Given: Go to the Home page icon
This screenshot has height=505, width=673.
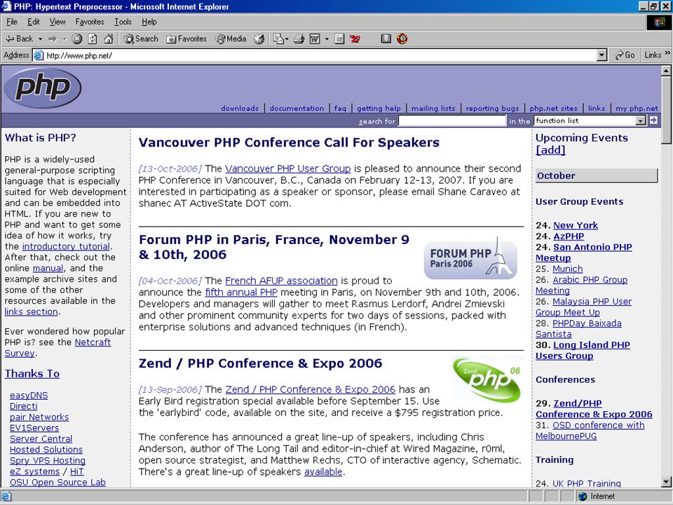Looking at the screenshot, I should pyautogui.click(x=109, y=39).
